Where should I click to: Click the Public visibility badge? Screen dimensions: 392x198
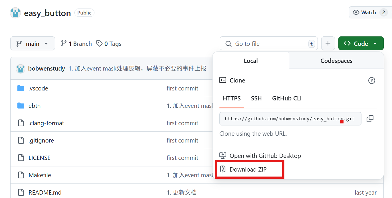click(84, 13)
